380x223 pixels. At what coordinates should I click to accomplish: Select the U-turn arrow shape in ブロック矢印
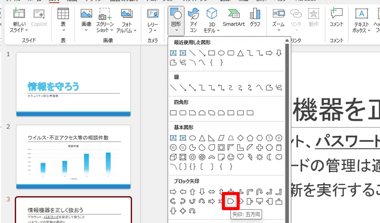[259, 192]
